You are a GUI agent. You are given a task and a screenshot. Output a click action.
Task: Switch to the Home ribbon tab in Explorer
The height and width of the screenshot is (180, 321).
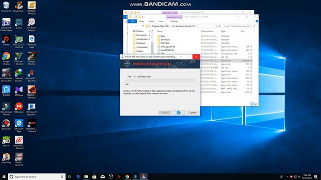coord(141,21)
